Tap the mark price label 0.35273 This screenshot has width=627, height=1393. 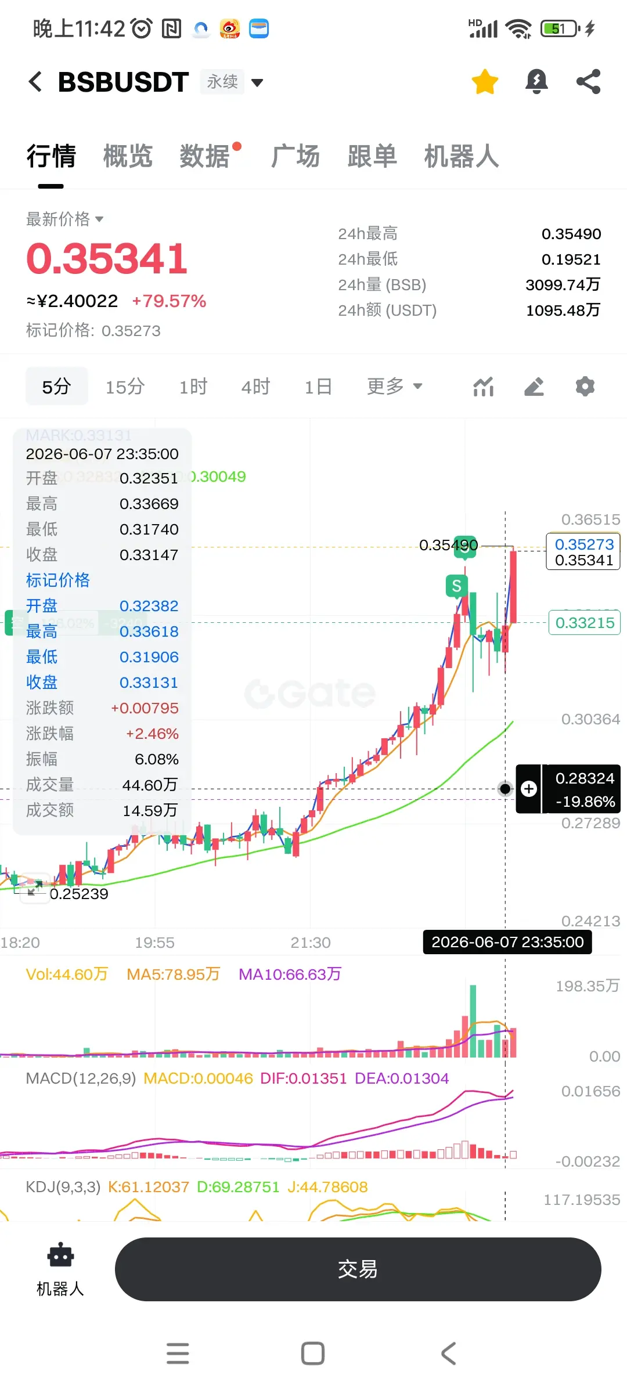pos(584,544)
